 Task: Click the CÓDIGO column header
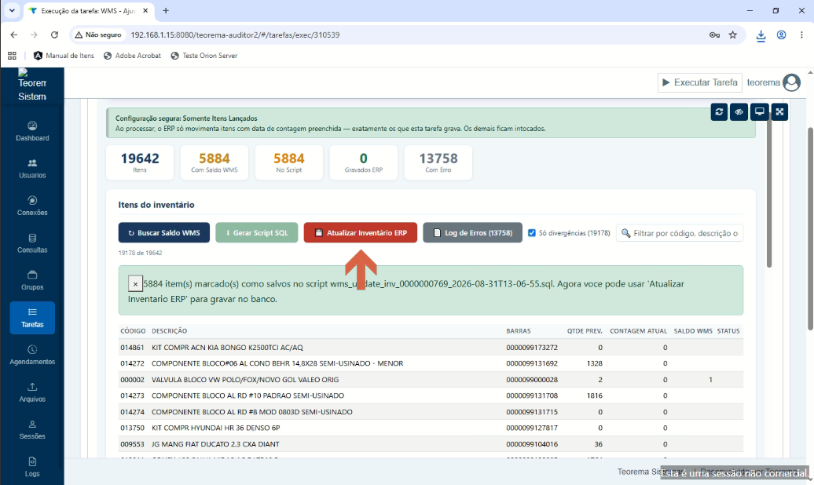(x=133, y=331)
